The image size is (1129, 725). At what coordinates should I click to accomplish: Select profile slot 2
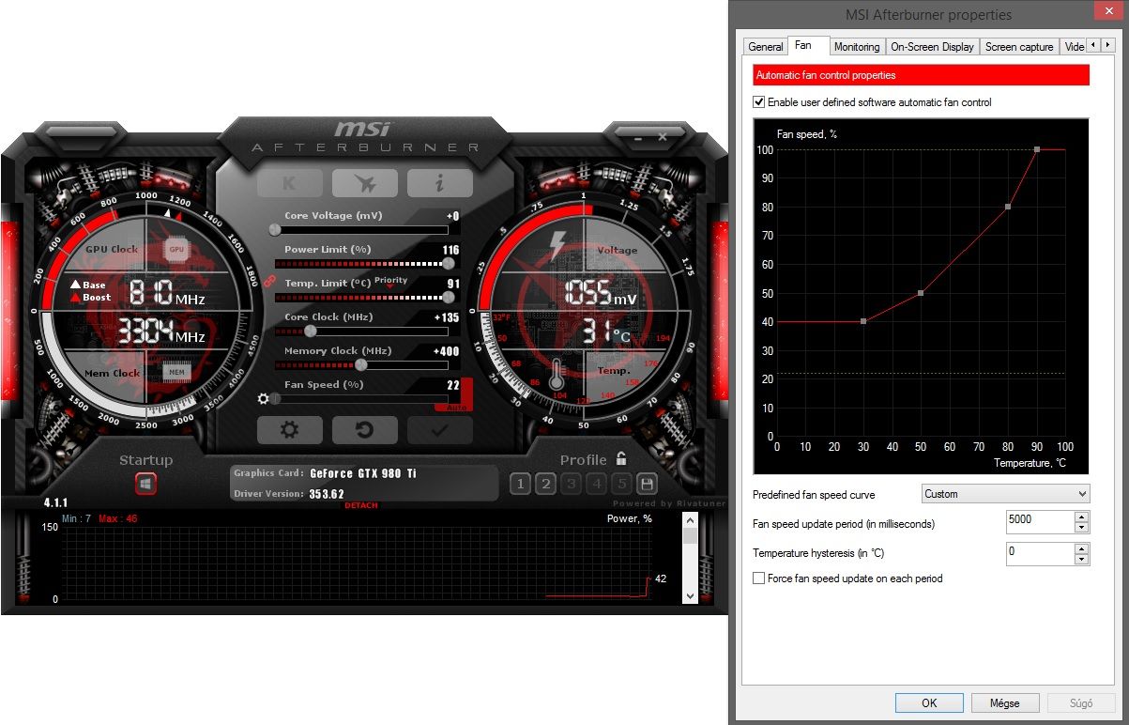tap(545, 485)
